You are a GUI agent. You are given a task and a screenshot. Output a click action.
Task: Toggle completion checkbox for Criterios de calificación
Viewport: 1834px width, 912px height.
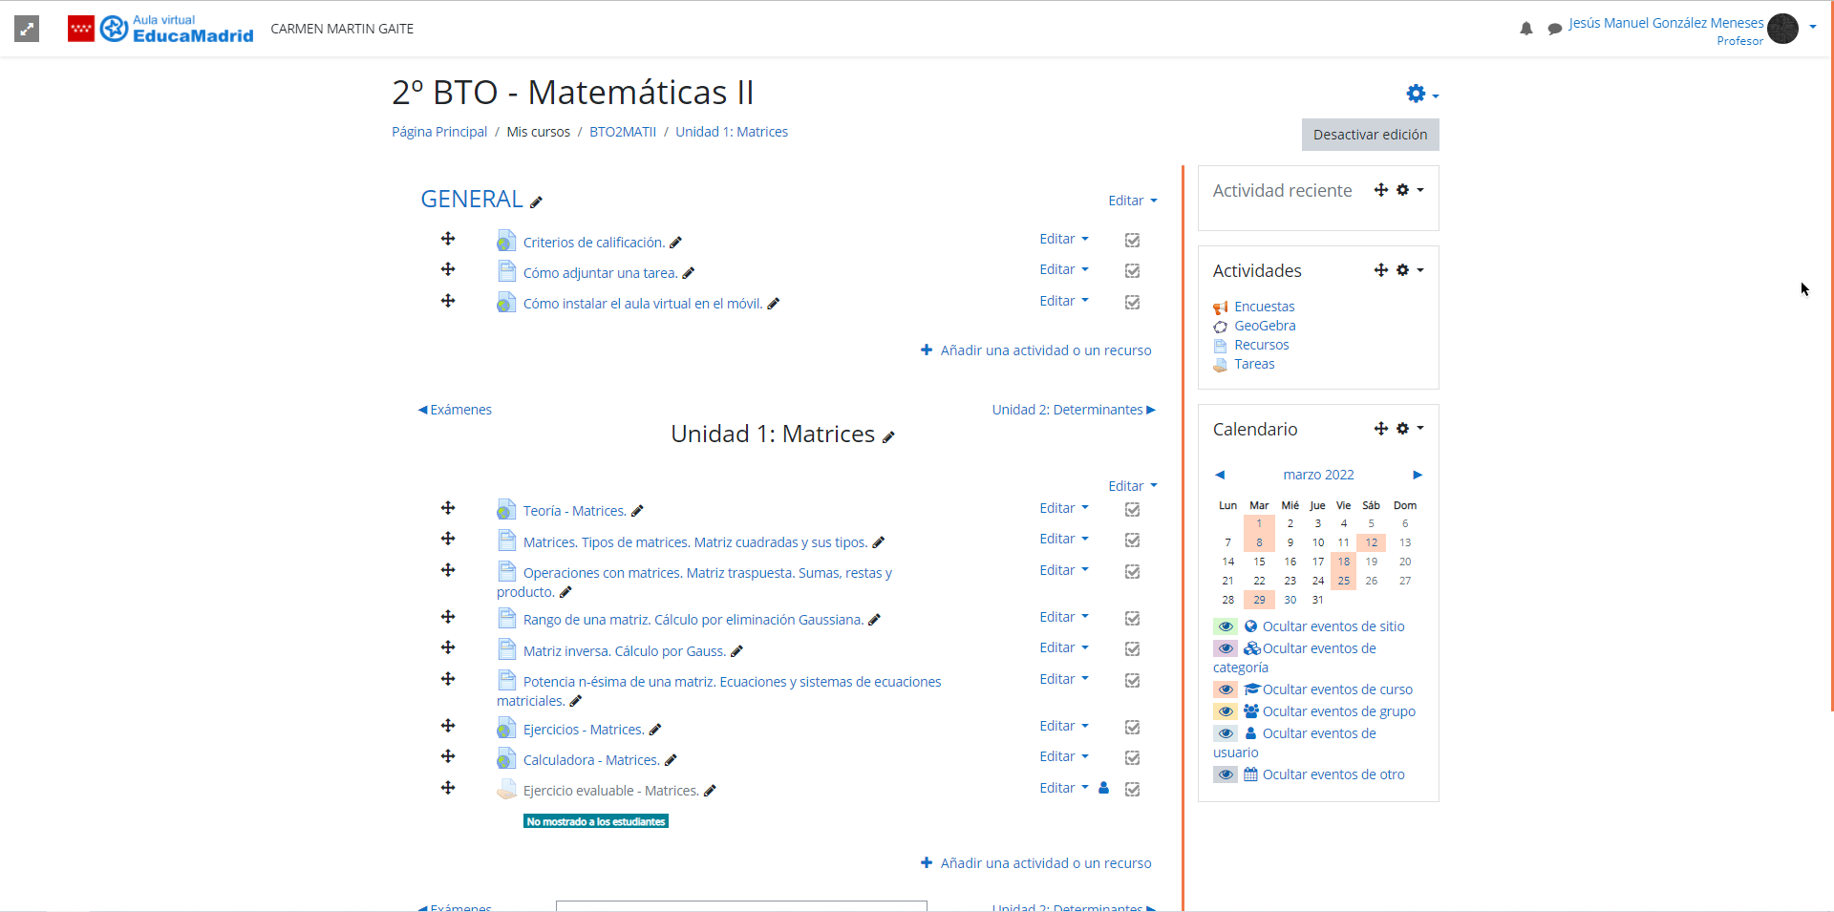[1132, 241]
